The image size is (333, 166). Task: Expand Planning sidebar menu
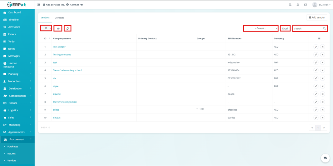point(18,74)
